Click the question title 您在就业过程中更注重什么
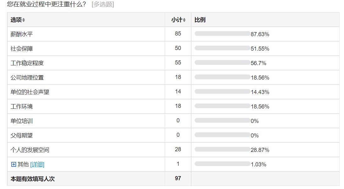344x189 pixels. pyautogui.click(x=46, y=4)
